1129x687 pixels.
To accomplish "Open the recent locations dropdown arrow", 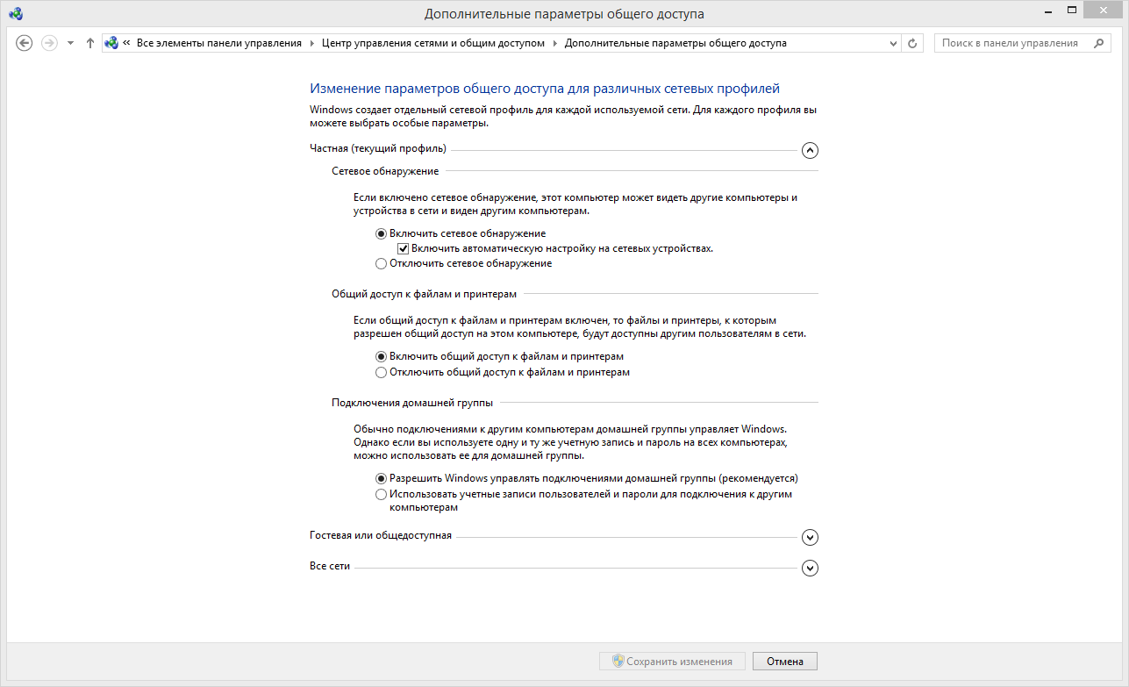I will (x=70, y=43).
